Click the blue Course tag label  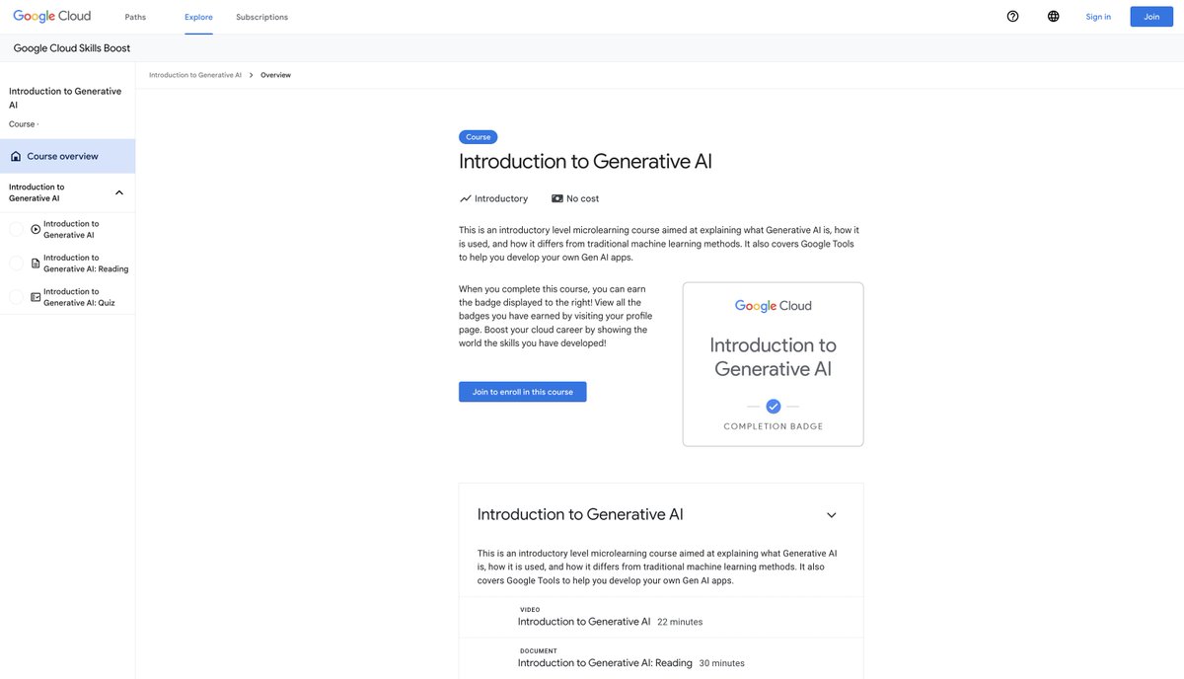pos(479,137)
